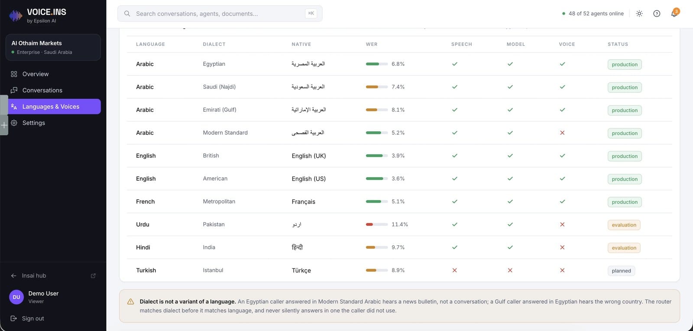Click the evaluation badge for Urdu
Image resolution: width=693 pixels, height=331 pixels.
click(624, 225)
